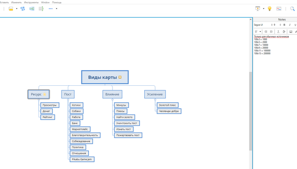Click the note line "100x7 = 10000"
The height and width of the screenshot is (169, 297).
click(261, 45)
